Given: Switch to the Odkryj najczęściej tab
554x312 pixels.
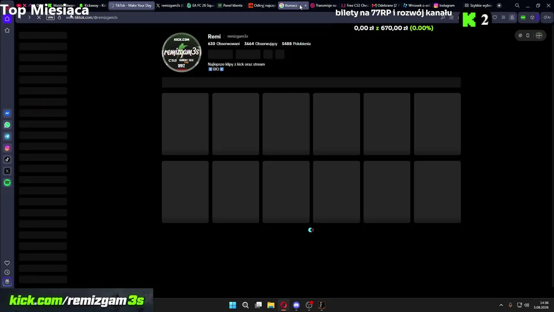Looking at the screenshot, I should [262, 6].
